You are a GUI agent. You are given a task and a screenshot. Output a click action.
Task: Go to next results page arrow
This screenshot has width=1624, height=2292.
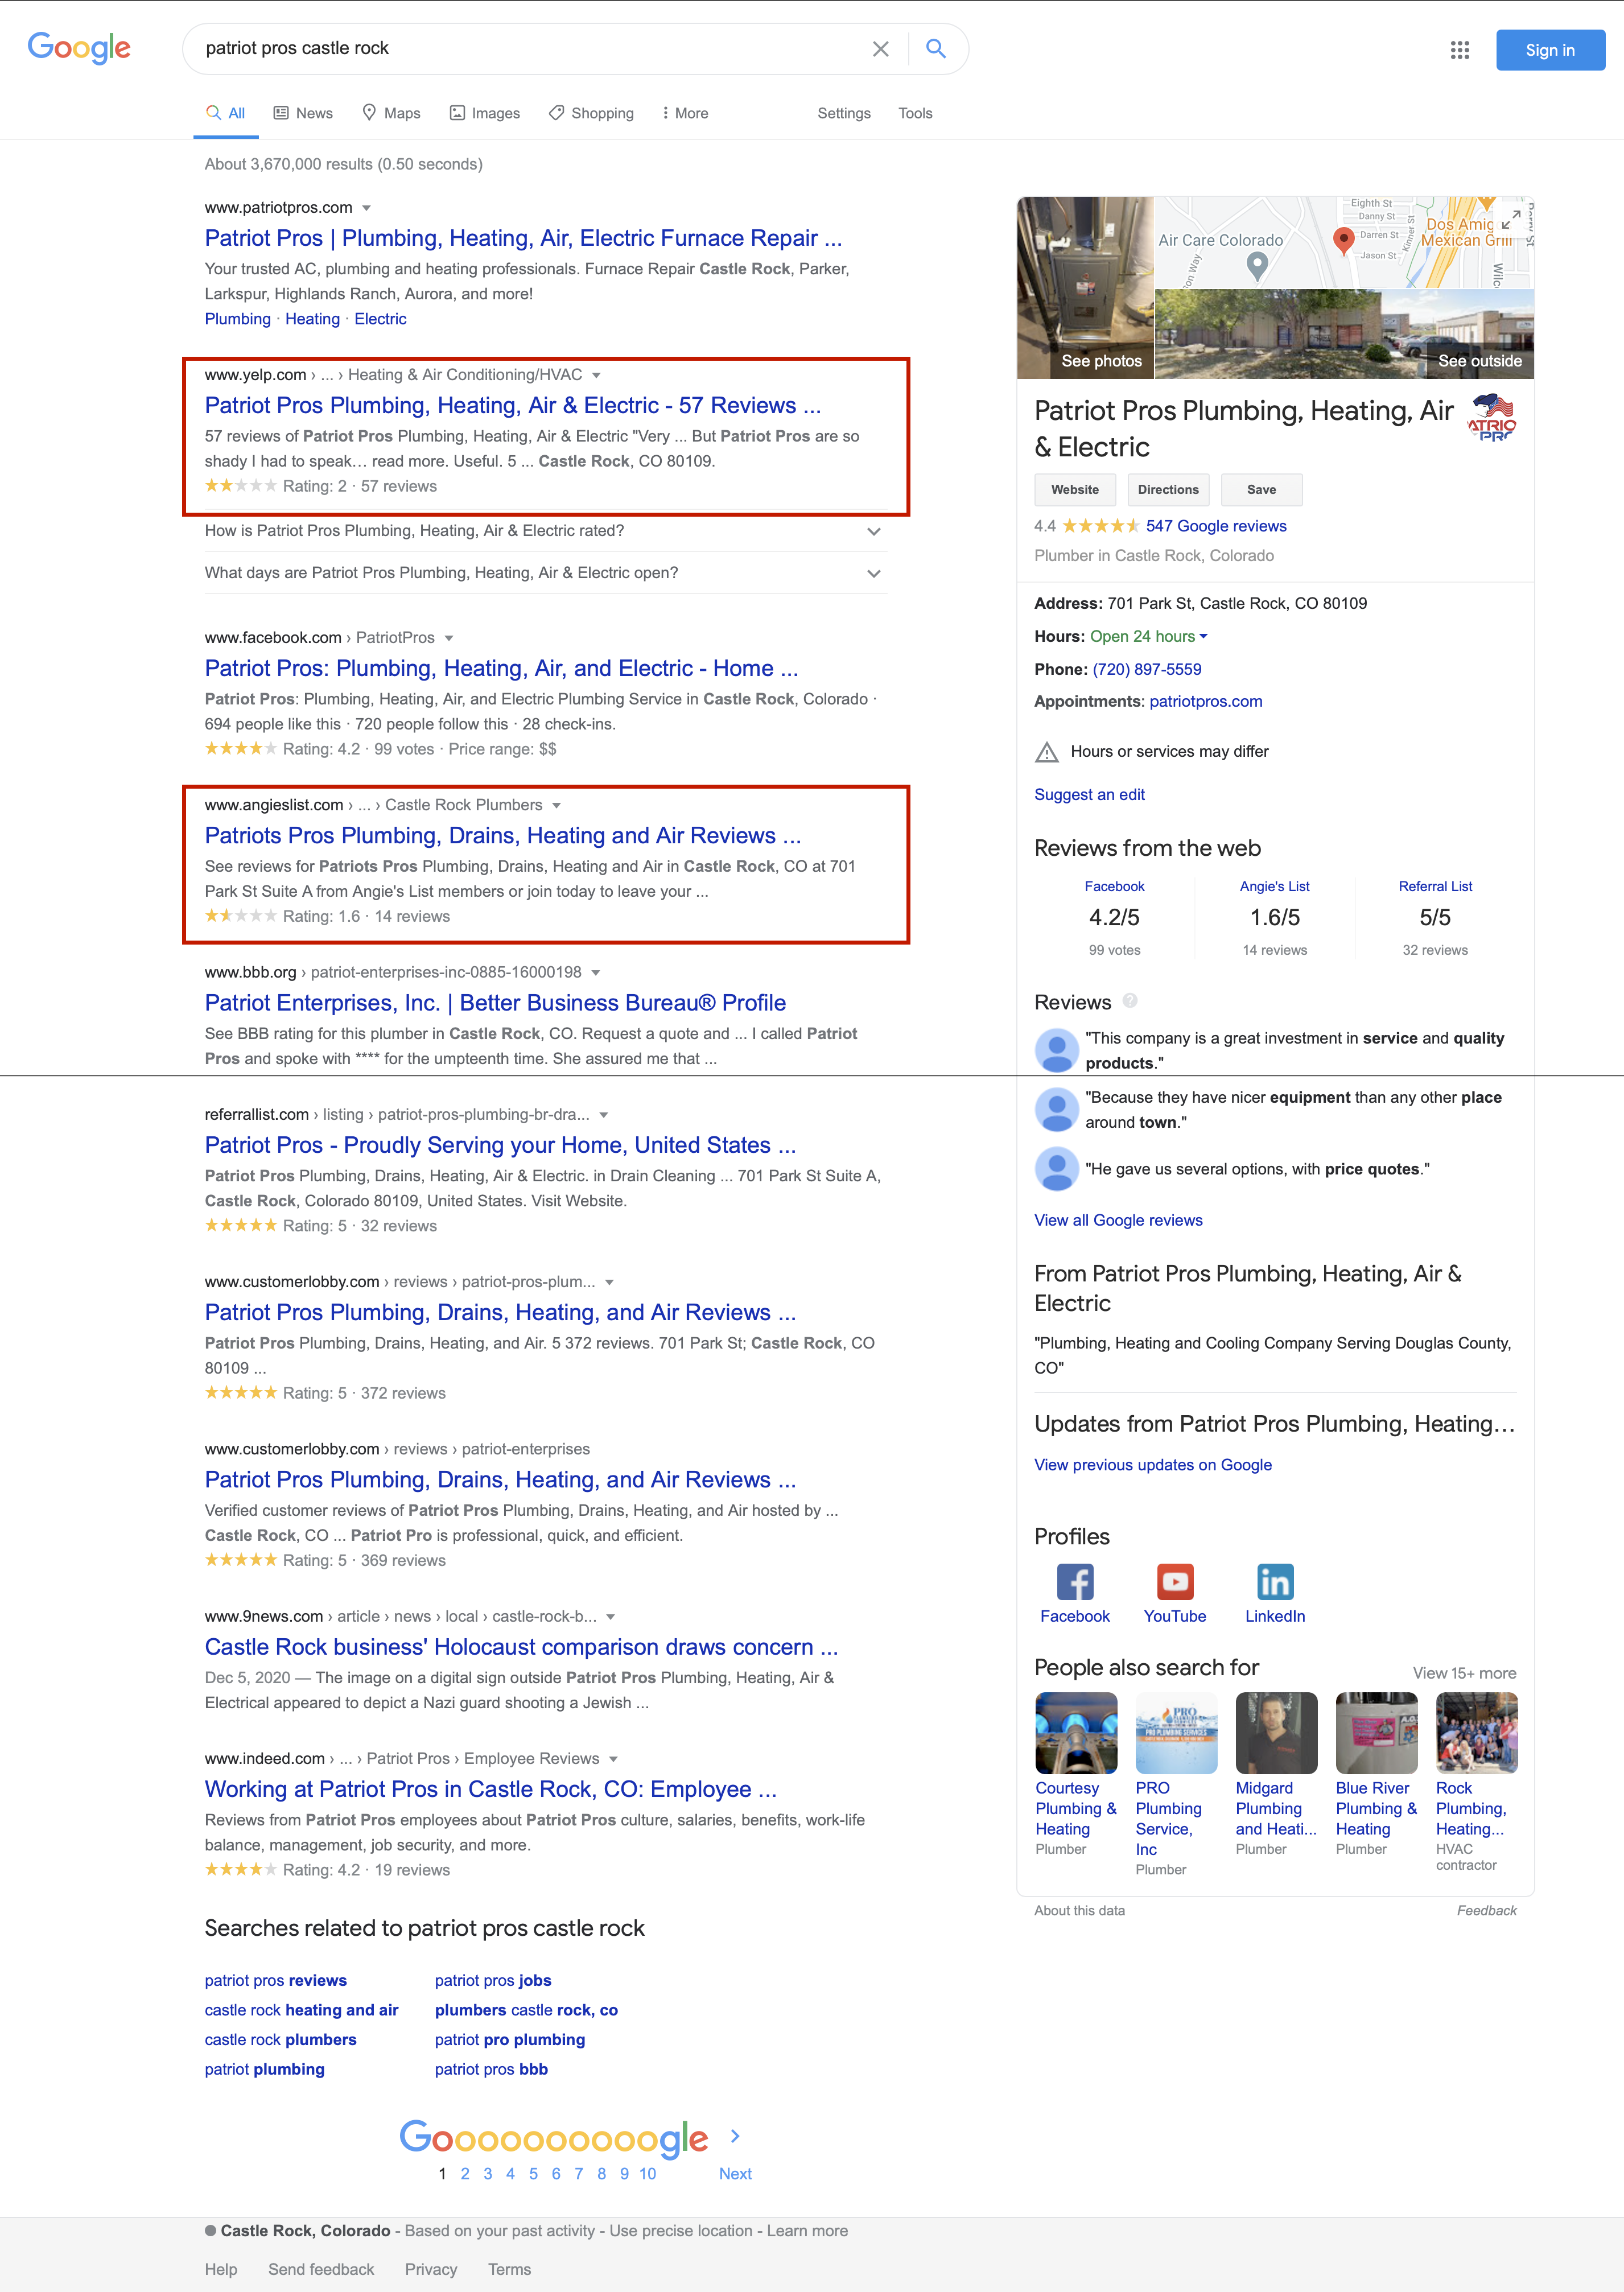pyautogui.click(x=735, y=2136)
